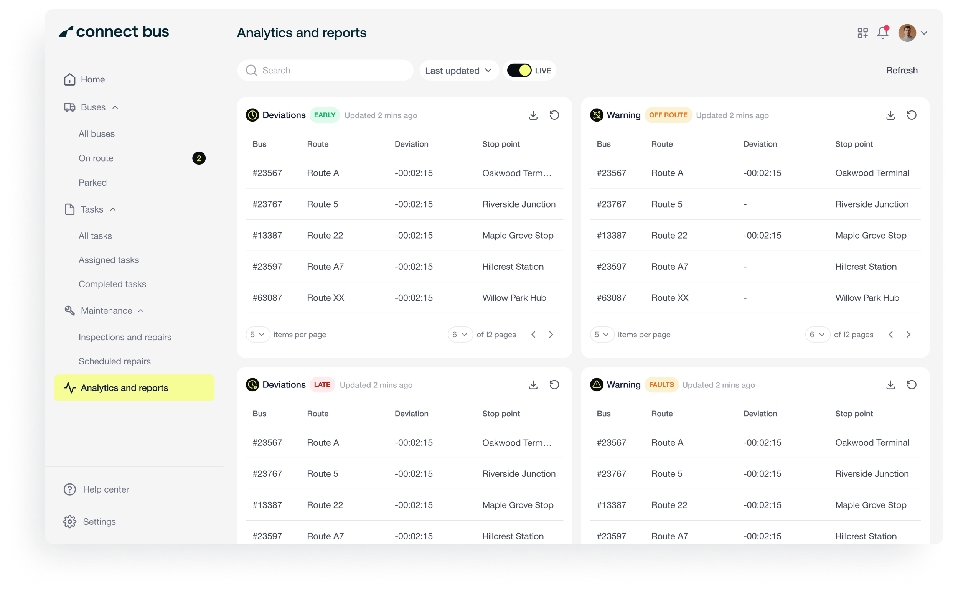Image resolution: width=953 pixels, height=590 pixels.
Task: Click the OFF ROUTE status tag
Action: [x=668, y=115]
